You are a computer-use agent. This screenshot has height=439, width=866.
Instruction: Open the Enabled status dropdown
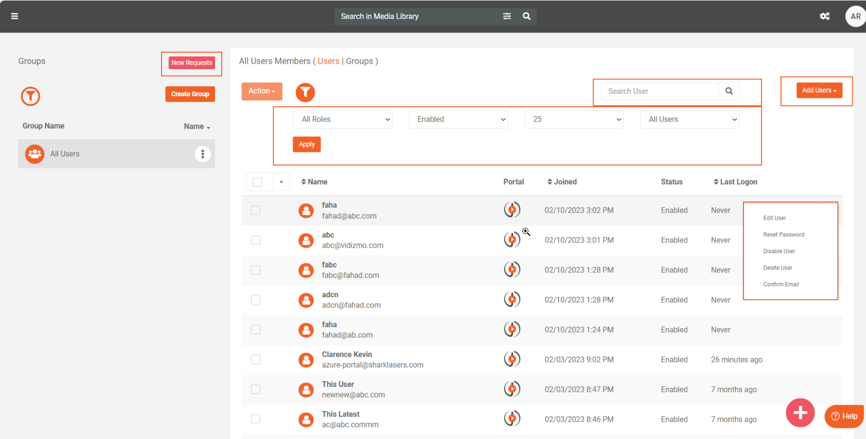click(459, 119)
